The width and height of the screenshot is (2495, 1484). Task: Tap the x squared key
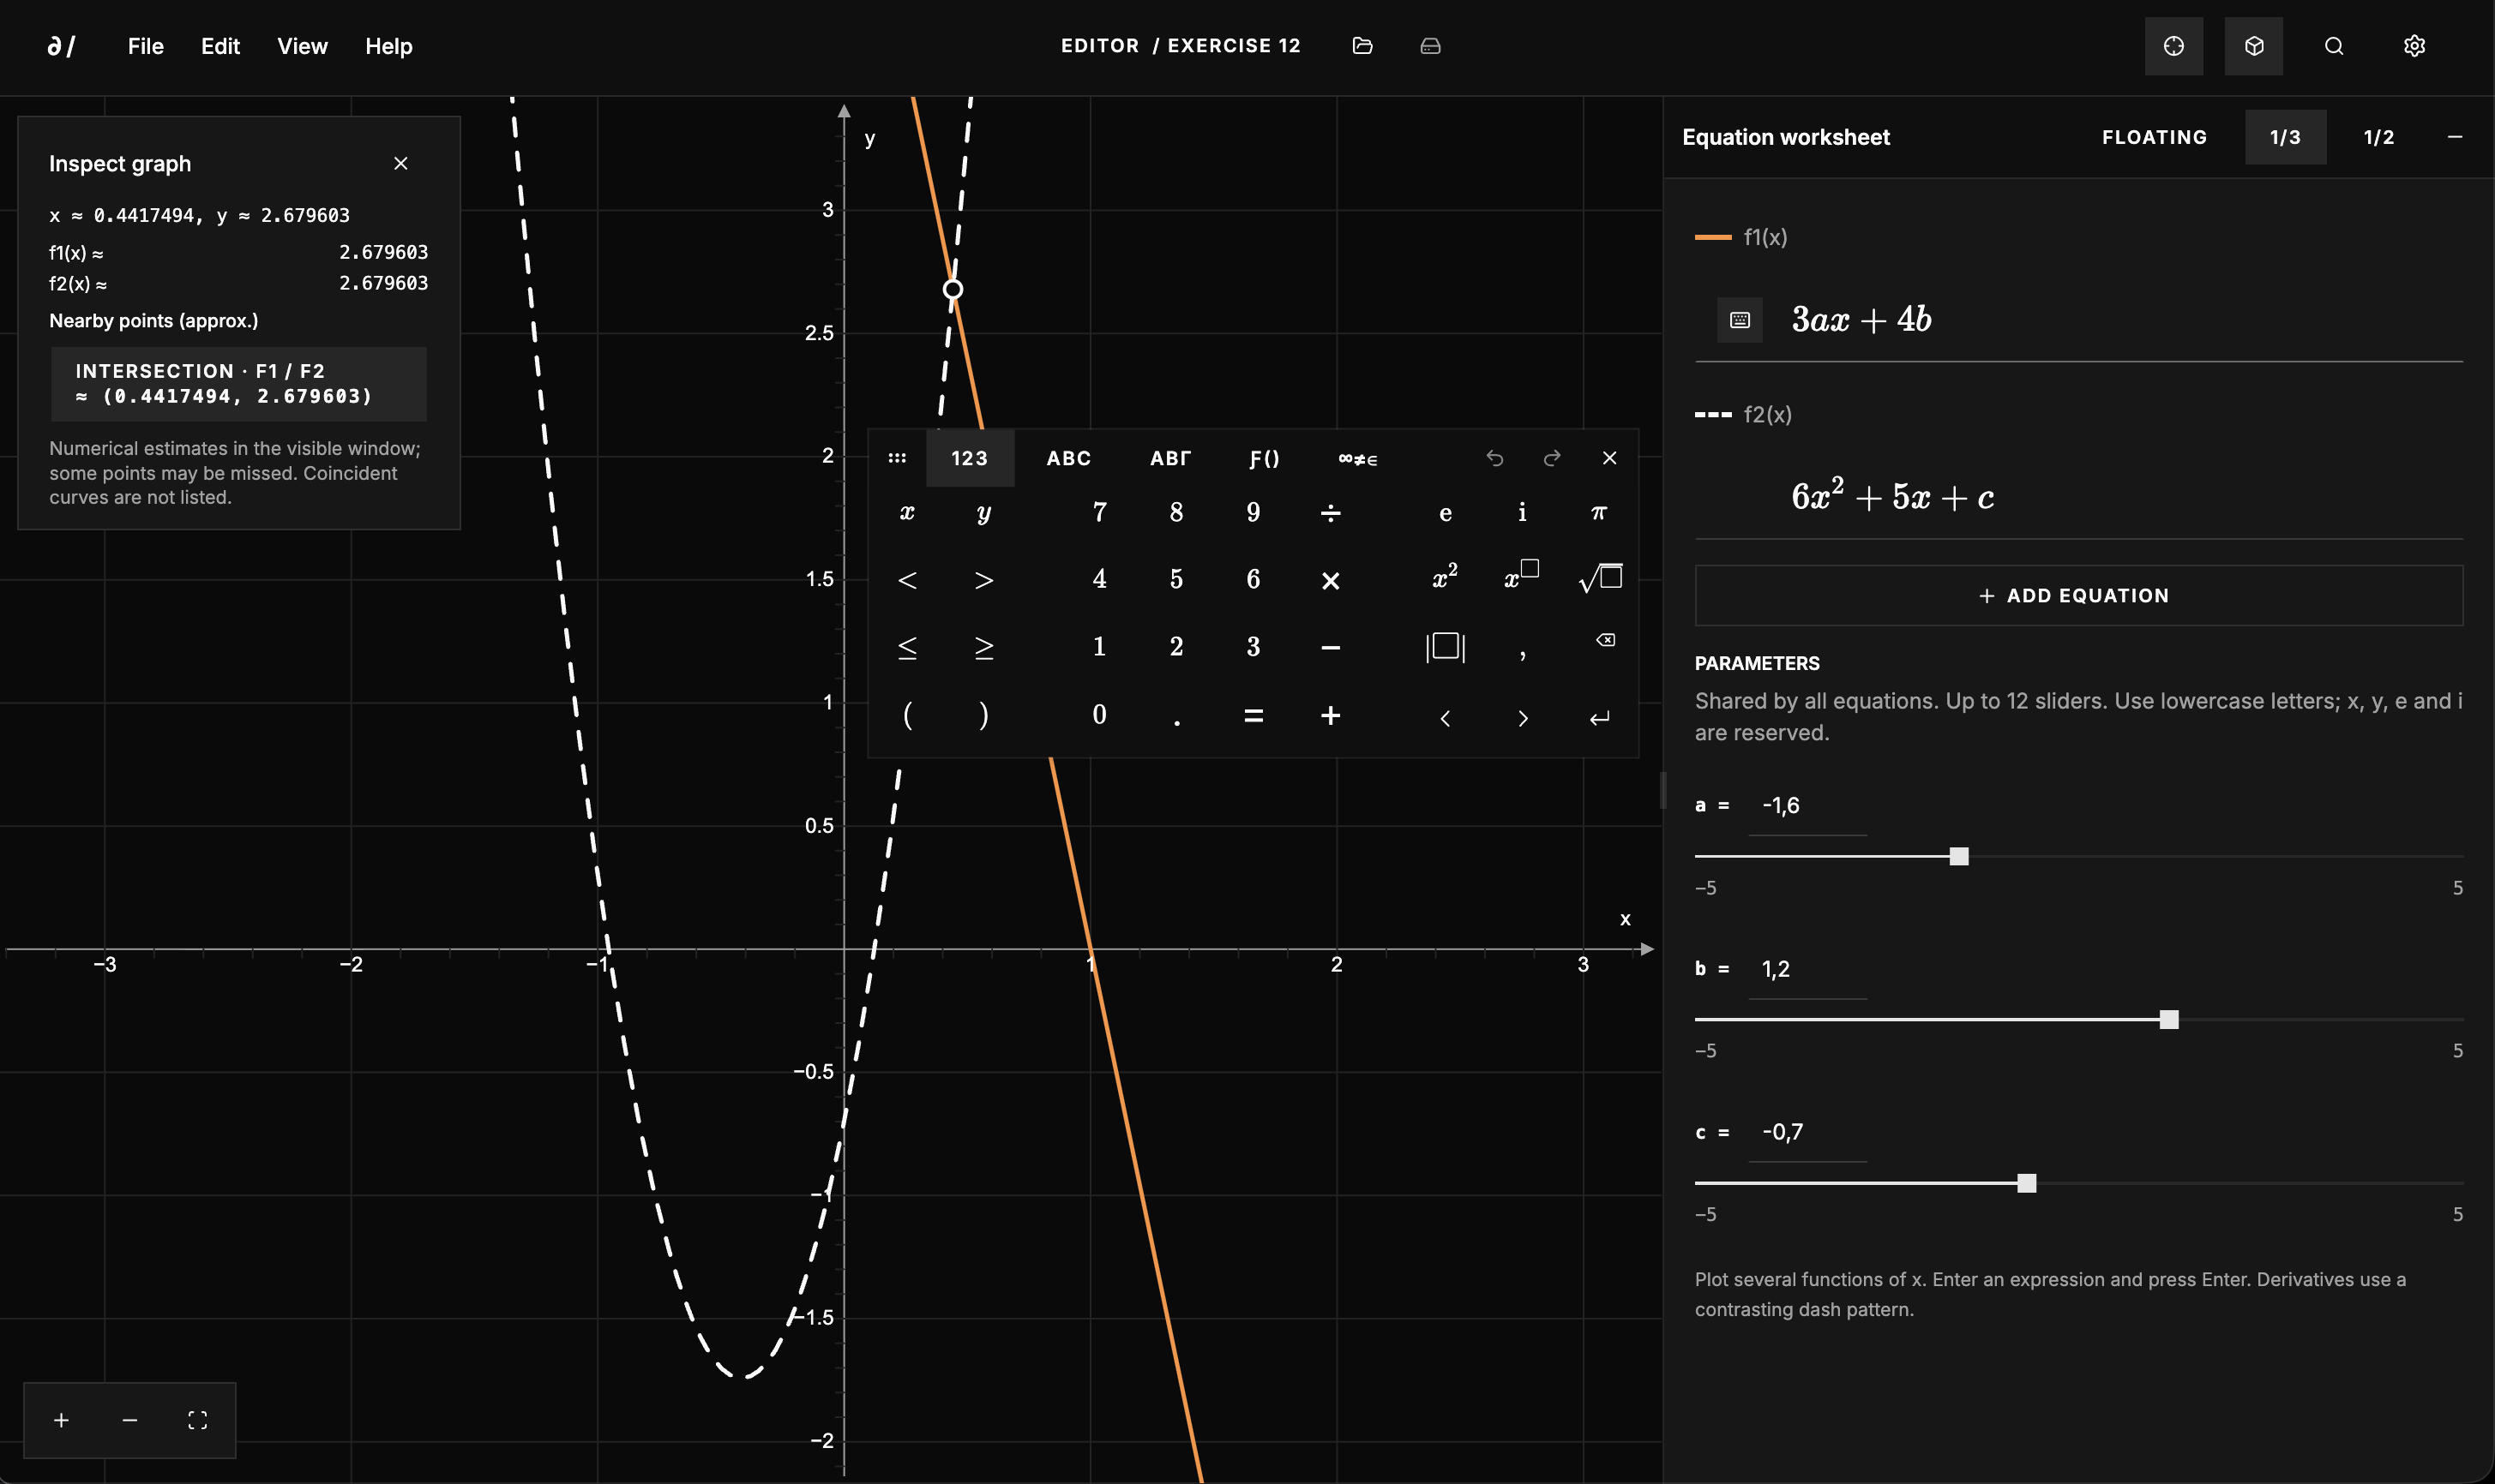pyautogui.click(x=1446, y=578)
